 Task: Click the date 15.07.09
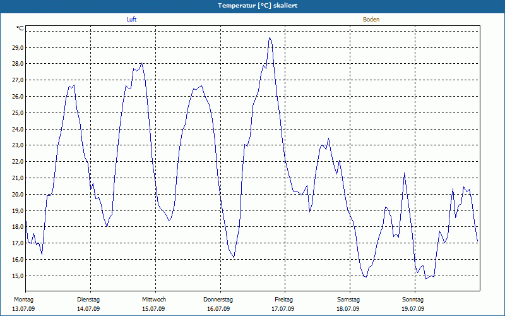click(153, 309)
